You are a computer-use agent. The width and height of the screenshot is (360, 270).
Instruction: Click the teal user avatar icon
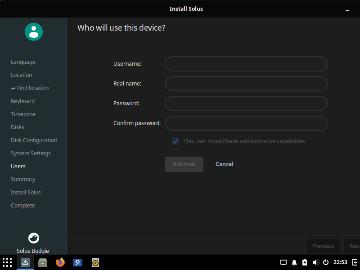pos(34,32)
